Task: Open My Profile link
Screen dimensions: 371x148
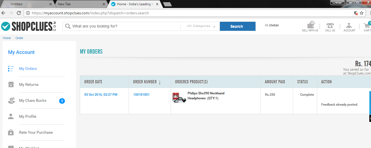Action: (x=28, y=116)
